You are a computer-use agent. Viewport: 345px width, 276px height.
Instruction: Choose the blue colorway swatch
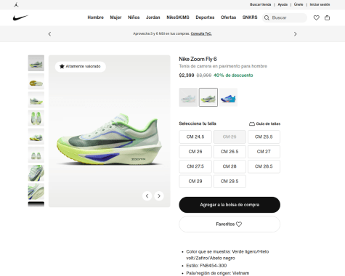[x=228, y=97]
